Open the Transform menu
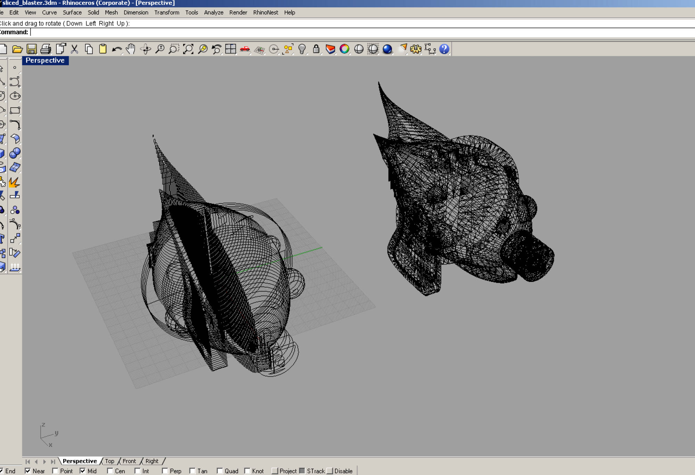Image resolution: width=695 pixels, height=475 pixels. (x=166, y=12)
